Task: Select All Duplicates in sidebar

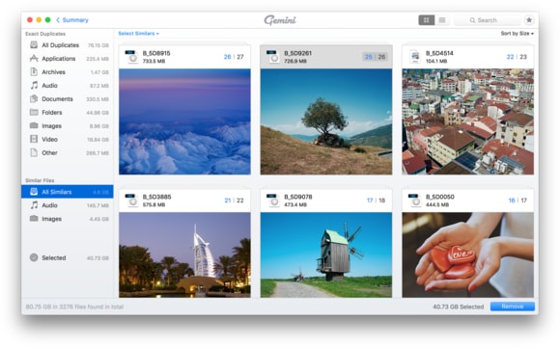Action: coord(68,45)
